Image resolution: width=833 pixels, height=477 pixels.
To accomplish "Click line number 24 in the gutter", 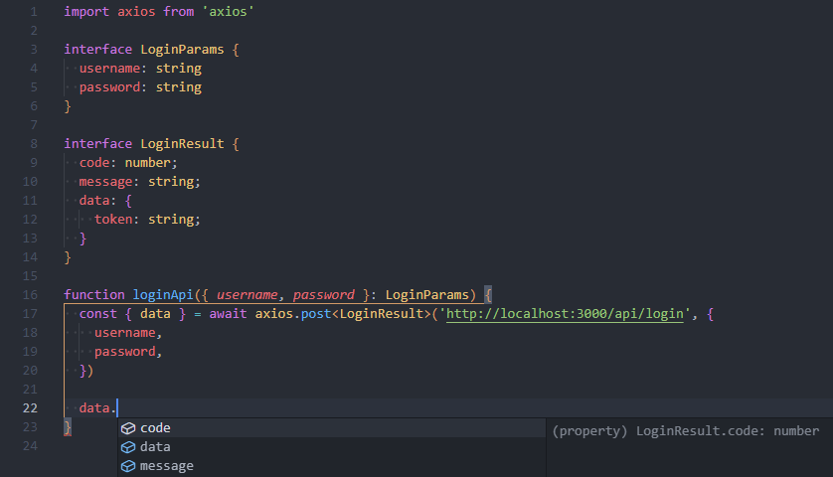I will tap(30, 446).
